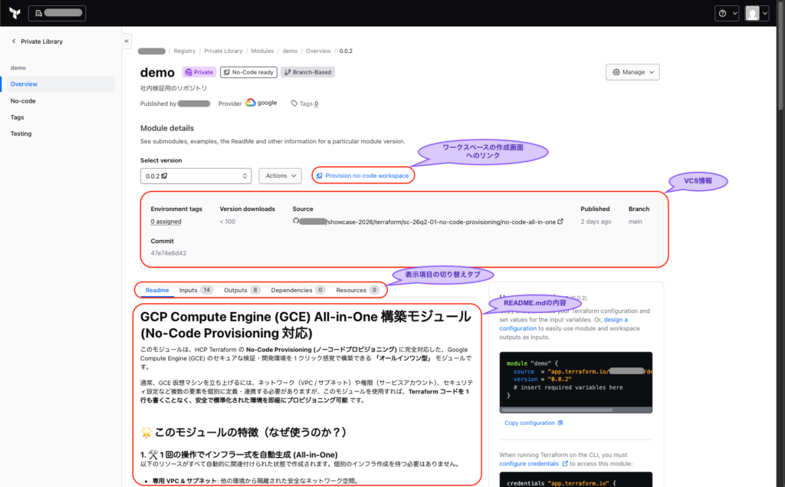This screenshot has width=785, height=487.
Task: Go back to Private Library
Action: pos(37,41)
